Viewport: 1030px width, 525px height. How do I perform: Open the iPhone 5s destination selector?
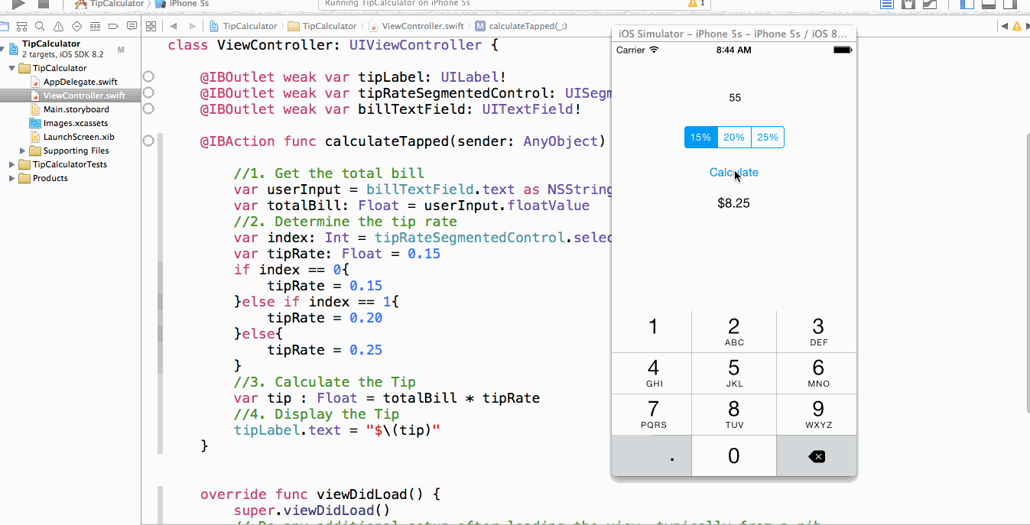coord(182,4)
